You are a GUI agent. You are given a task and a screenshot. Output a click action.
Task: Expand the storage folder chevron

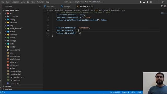pos(5,41)
